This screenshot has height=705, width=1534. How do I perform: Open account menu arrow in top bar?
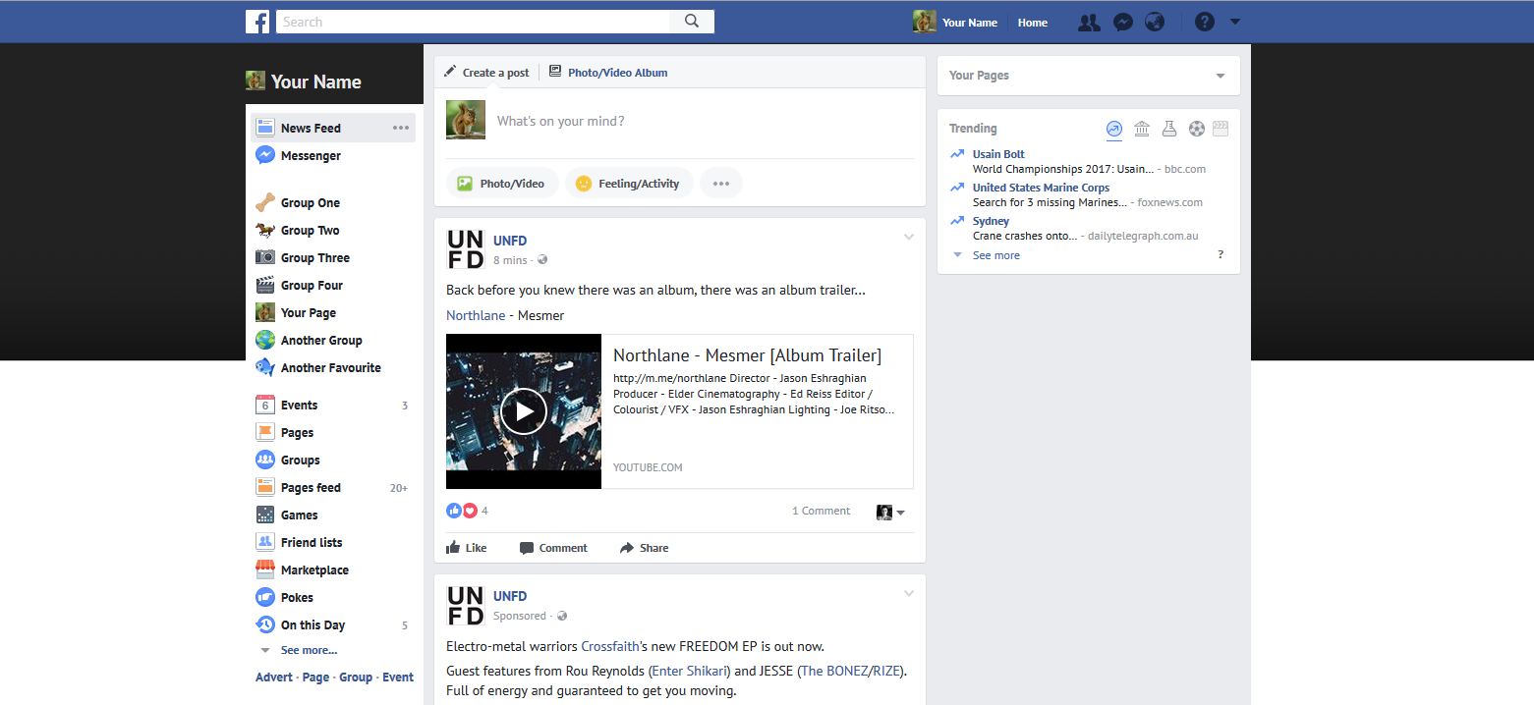tap(1235, 23)
